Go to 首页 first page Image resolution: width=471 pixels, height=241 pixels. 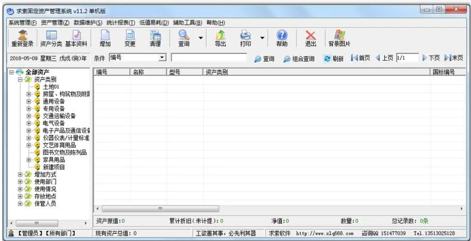360,58
